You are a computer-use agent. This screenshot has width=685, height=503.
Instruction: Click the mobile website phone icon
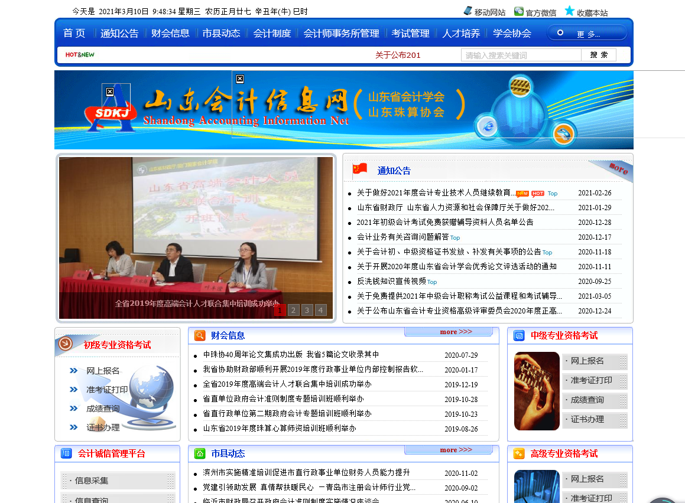468,11
